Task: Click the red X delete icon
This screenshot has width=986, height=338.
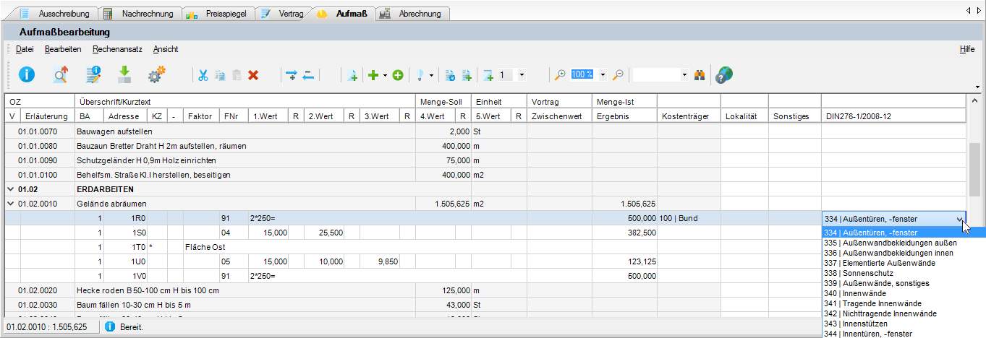Action: 254,74
